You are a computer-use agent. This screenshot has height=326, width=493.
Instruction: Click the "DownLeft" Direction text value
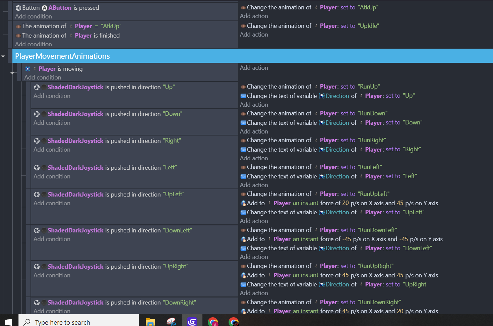(417, 248)
